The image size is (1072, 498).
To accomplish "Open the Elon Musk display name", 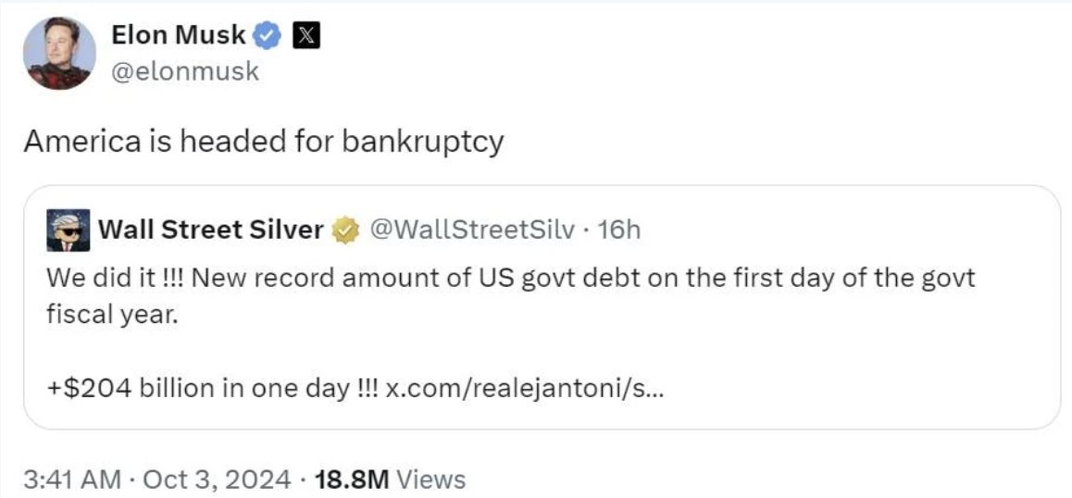I will 178,36.
